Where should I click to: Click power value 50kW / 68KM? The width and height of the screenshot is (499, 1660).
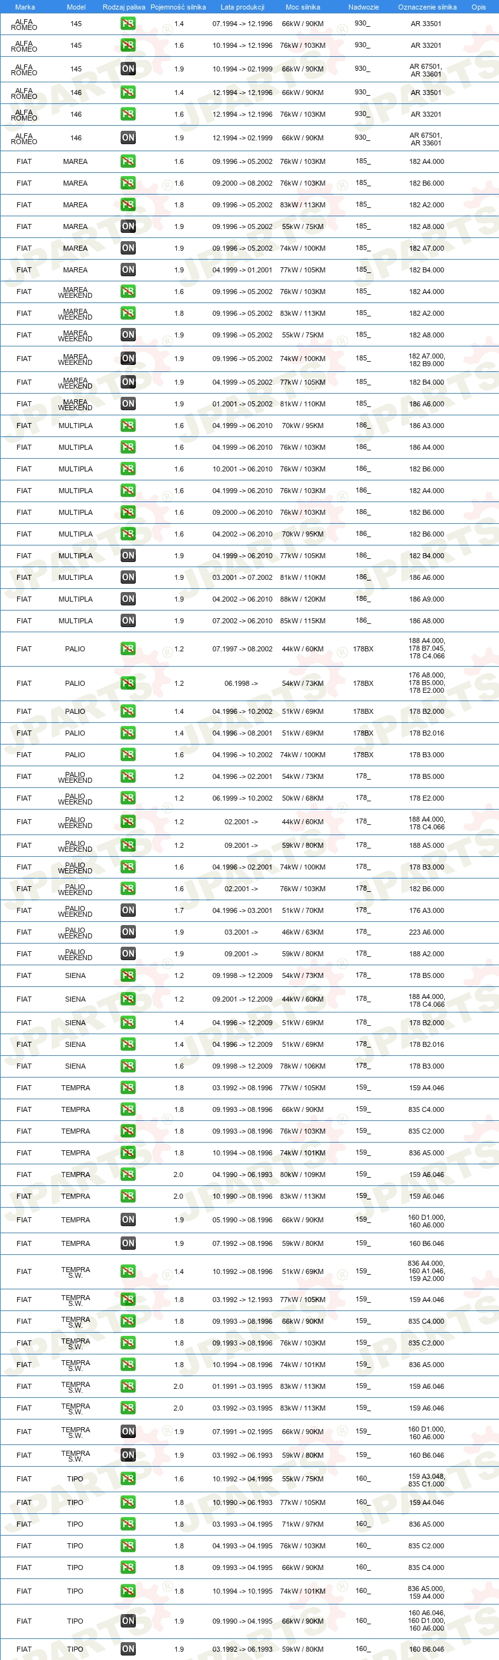tap(303, 799)
